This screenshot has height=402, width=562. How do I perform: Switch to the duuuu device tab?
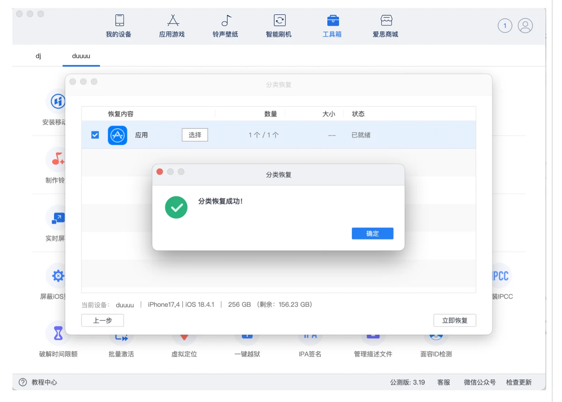click(81, 56)
